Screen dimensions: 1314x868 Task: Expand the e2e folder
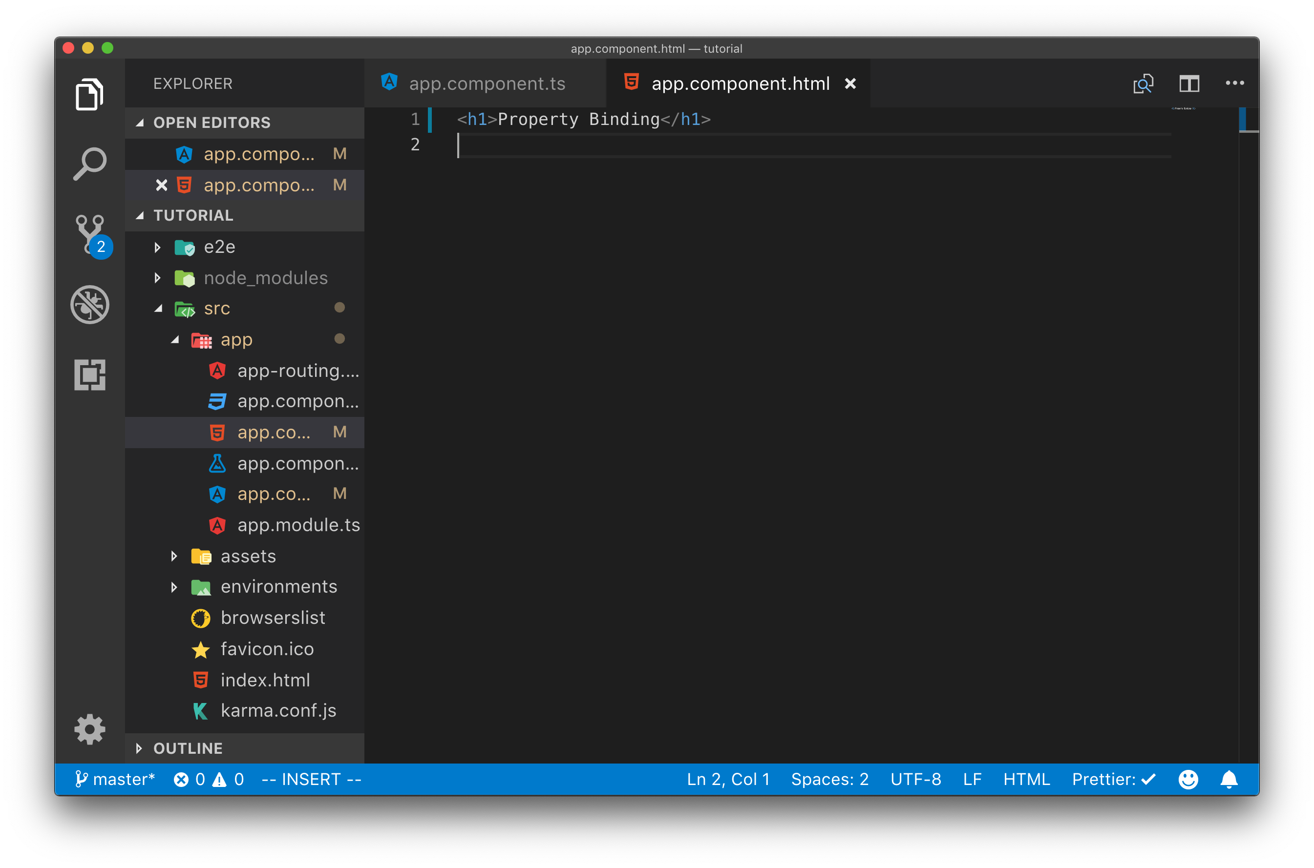tap(245, 247)
